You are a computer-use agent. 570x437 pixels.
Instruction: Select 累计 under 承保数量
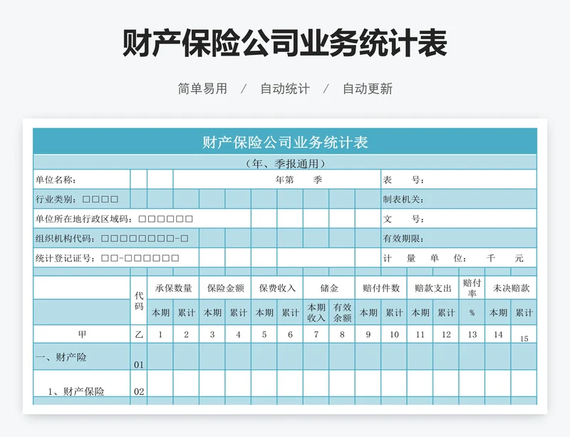click(x=186, y=312)
